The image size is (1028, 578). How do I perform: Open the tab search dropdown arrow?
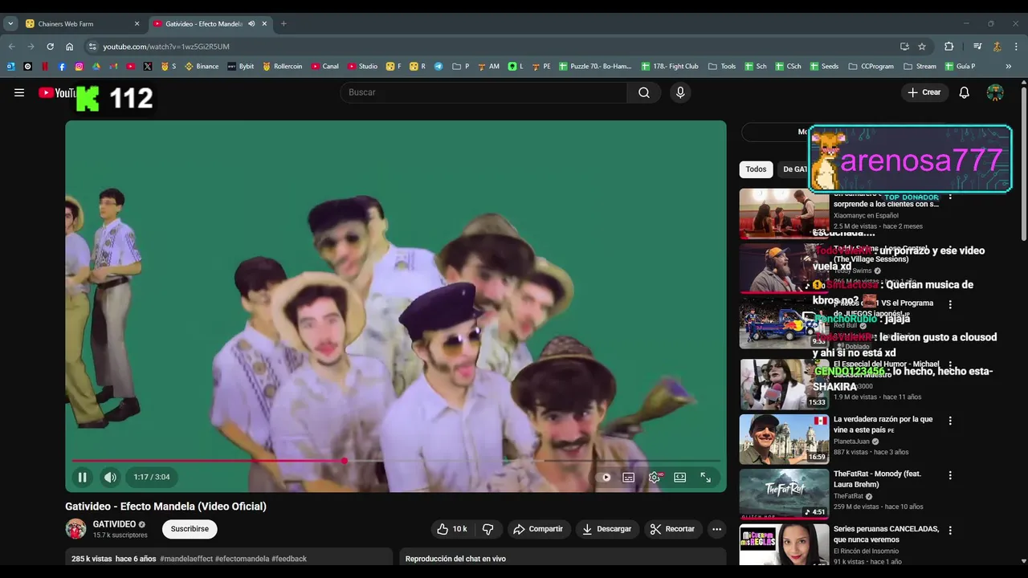[x=10, y=24]
